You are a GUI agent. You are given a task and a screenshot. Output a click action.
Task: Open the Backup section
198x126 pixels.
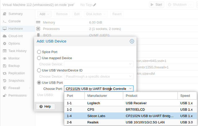(14, 66)
